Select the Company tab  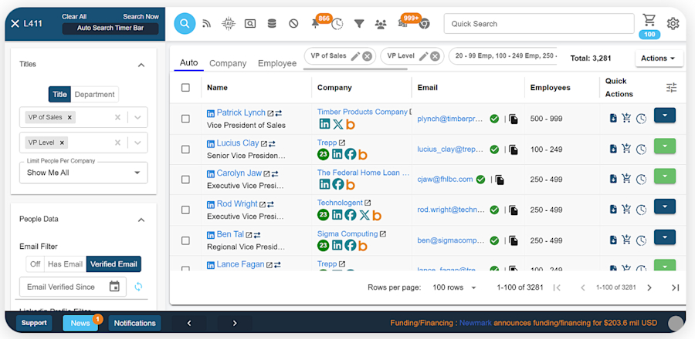[228, 63]
